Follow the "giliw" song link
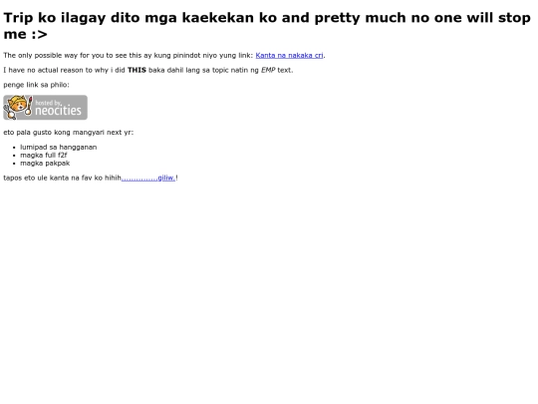 [x=166, y=178]
